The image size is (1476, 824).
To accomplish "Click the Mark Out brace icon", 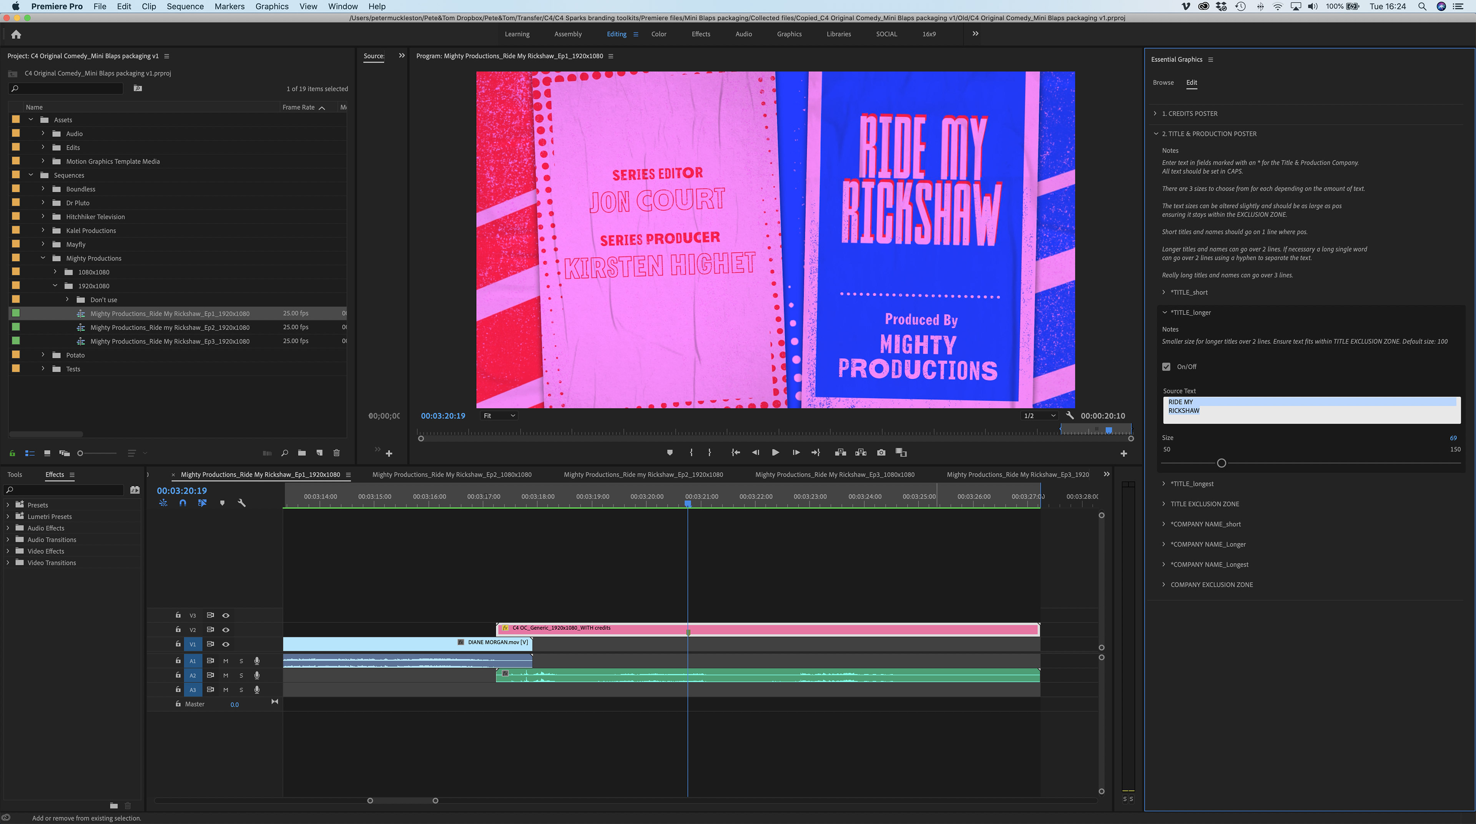I will pos(709,453).
